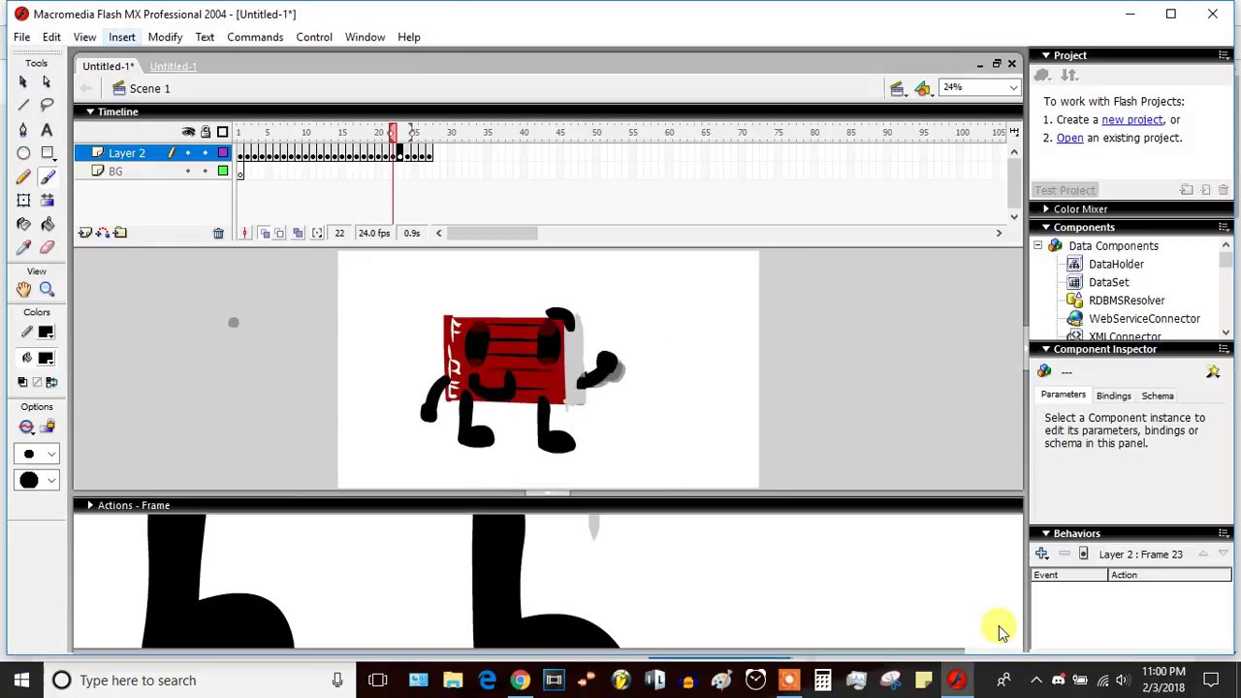Screen dimensions: 1241x698
Task: Click the 'Open' existing project link
Action: [1069, 139]
